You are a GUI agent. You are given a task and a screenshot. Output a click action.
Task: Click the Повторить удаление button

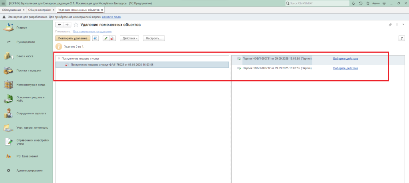pos(73,38)
